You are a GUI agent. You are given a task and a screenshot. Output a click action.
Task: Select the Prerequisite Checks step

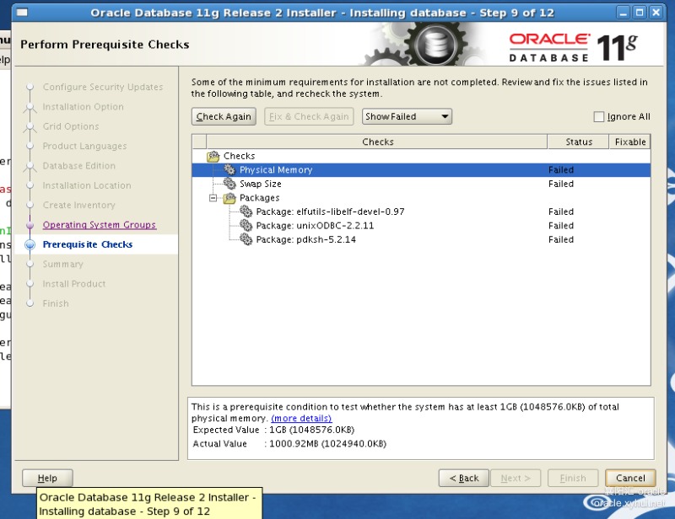(x=88, y=244)
